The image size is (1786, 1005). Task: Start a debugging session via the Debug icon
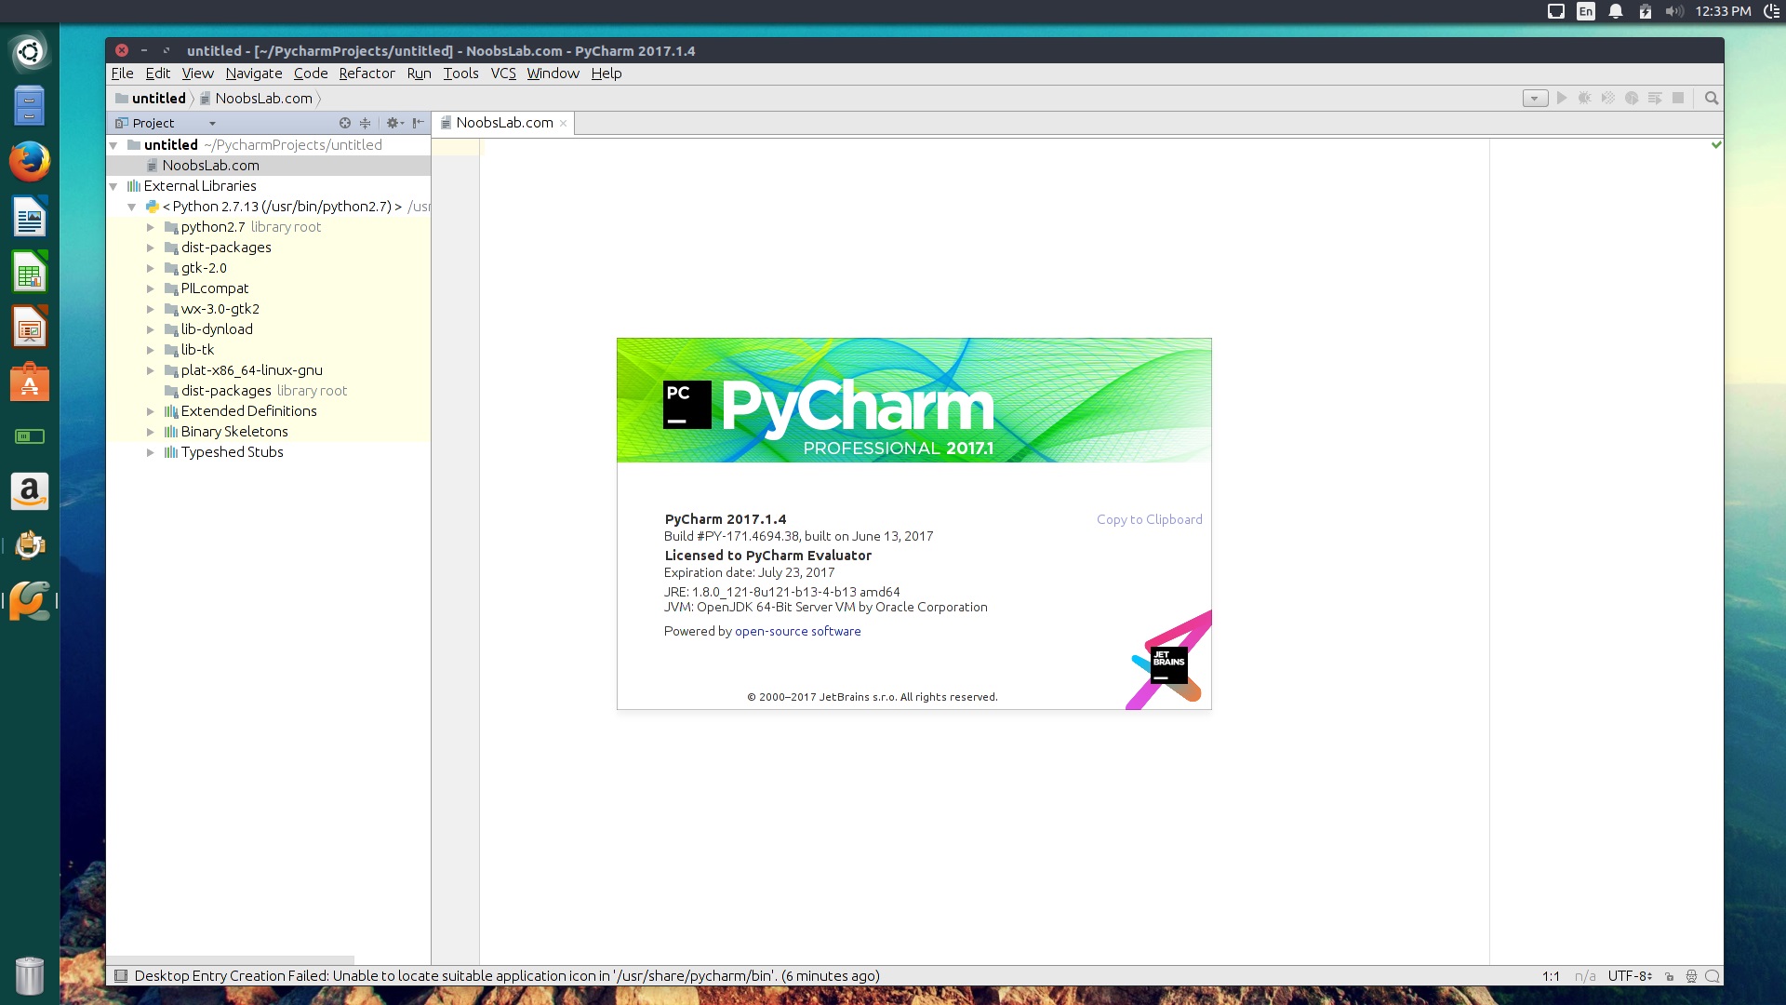pos(1584,98)
